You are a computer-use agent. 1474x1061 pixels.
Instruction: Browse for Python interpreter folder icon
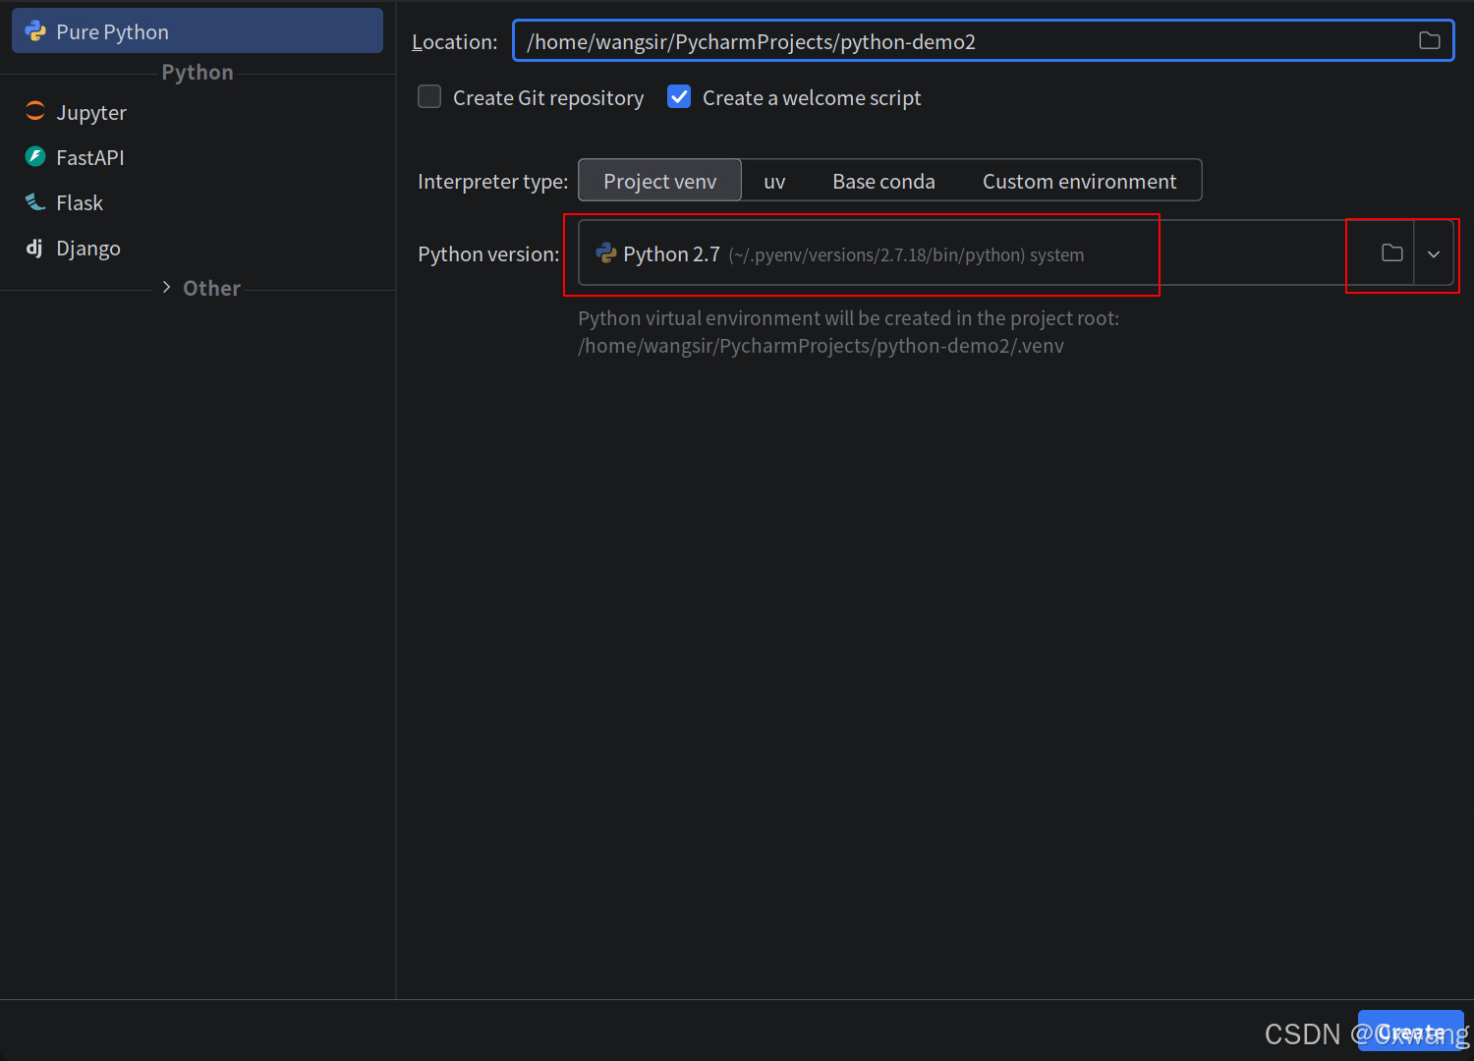1391,253
